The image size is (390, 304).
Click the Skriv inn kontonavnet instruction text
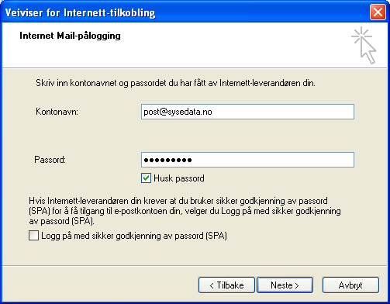[175, 83]
